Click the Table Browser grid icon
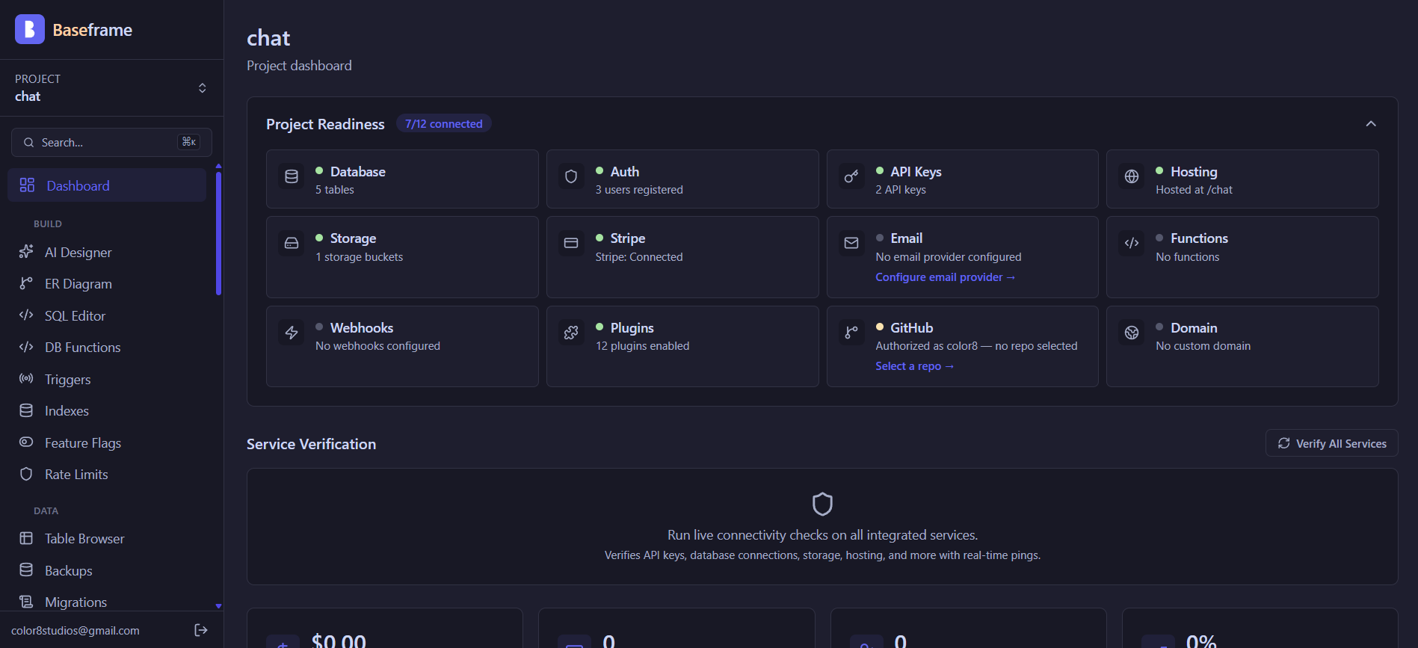 [26, 538]
